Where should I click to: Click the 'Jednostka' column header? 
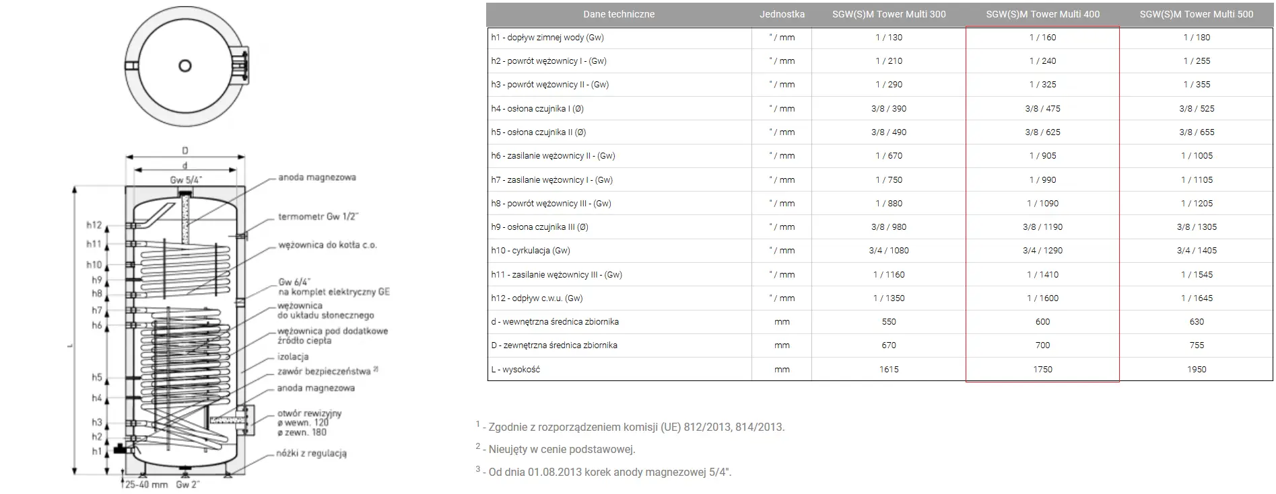pyautogui.click(x=782, y=14)
